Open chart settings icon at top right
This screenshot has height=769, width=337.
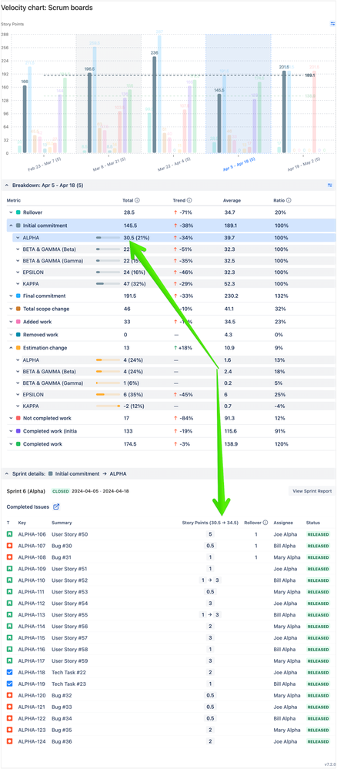coord(332,23)
